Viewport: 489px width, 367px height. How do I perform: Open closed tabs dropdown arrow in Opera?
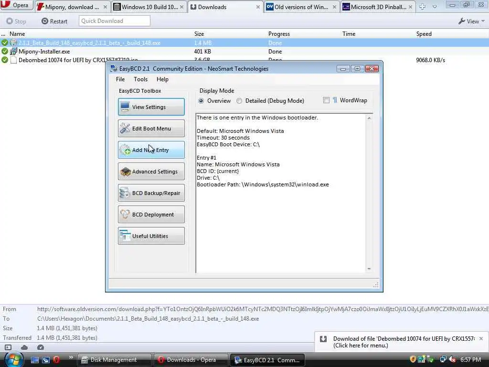(435, 7)
